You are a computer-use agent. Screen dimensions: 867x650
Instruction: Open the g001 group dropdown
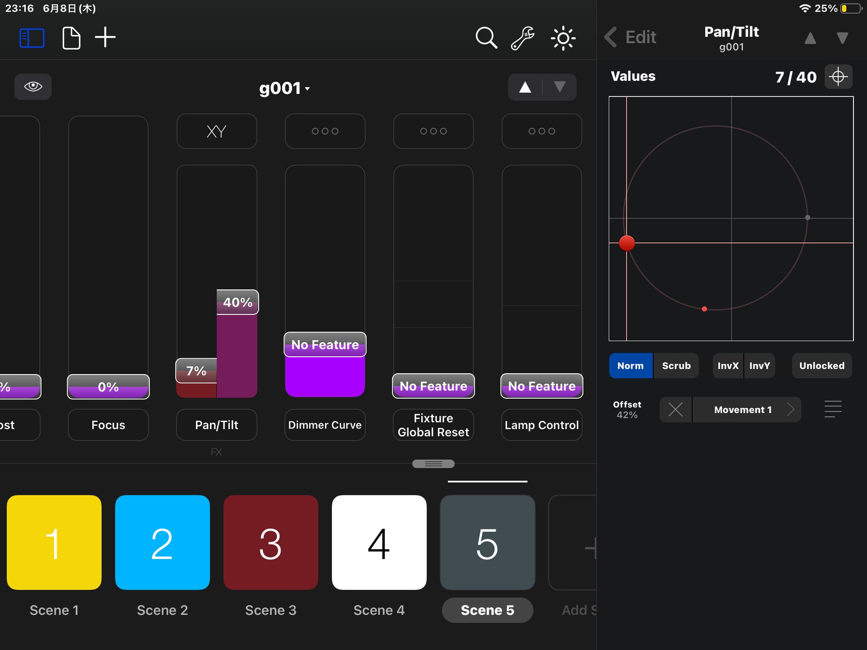(284, 88)
